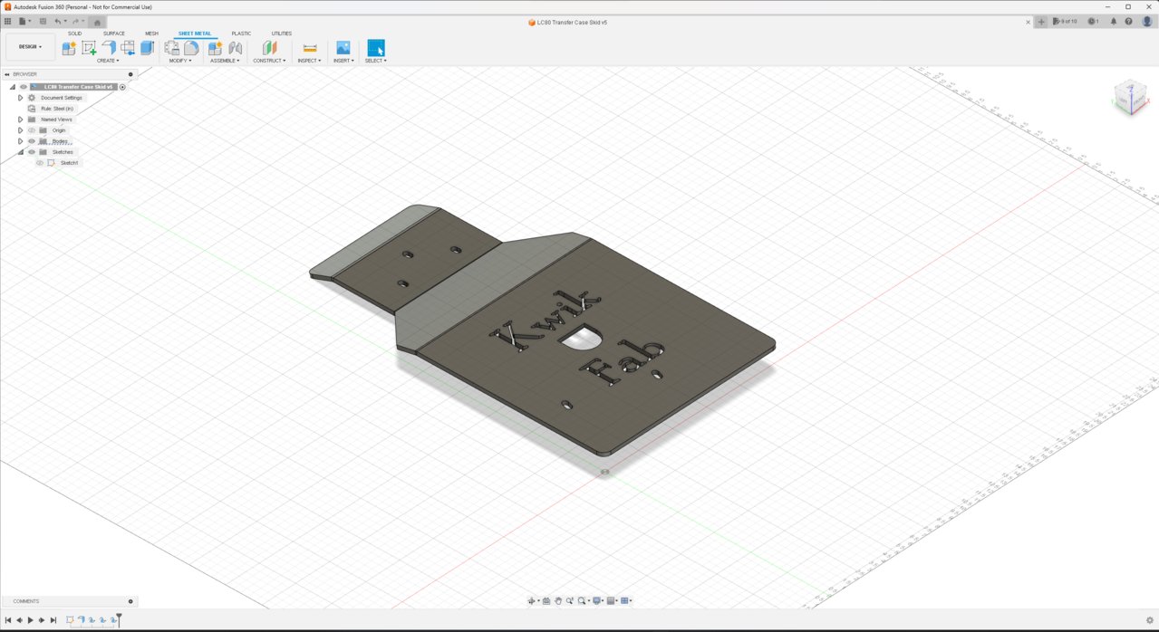This screenshot has height=632, width=1159.
Task: Undo the last action
Action: click(59, 22)
